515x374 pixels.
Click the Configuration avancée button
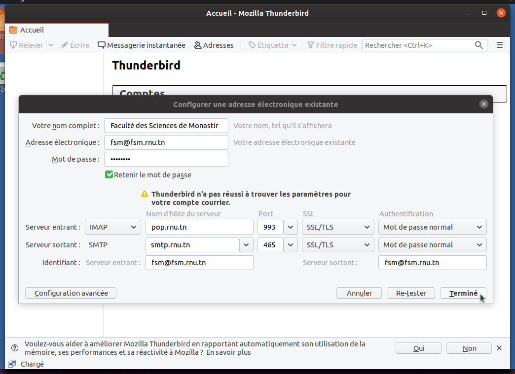click(71, 293)
